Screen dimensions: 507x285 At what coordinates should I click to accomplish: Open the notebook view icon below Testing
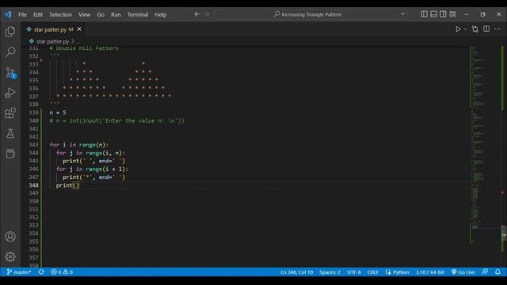pos(10,154)
